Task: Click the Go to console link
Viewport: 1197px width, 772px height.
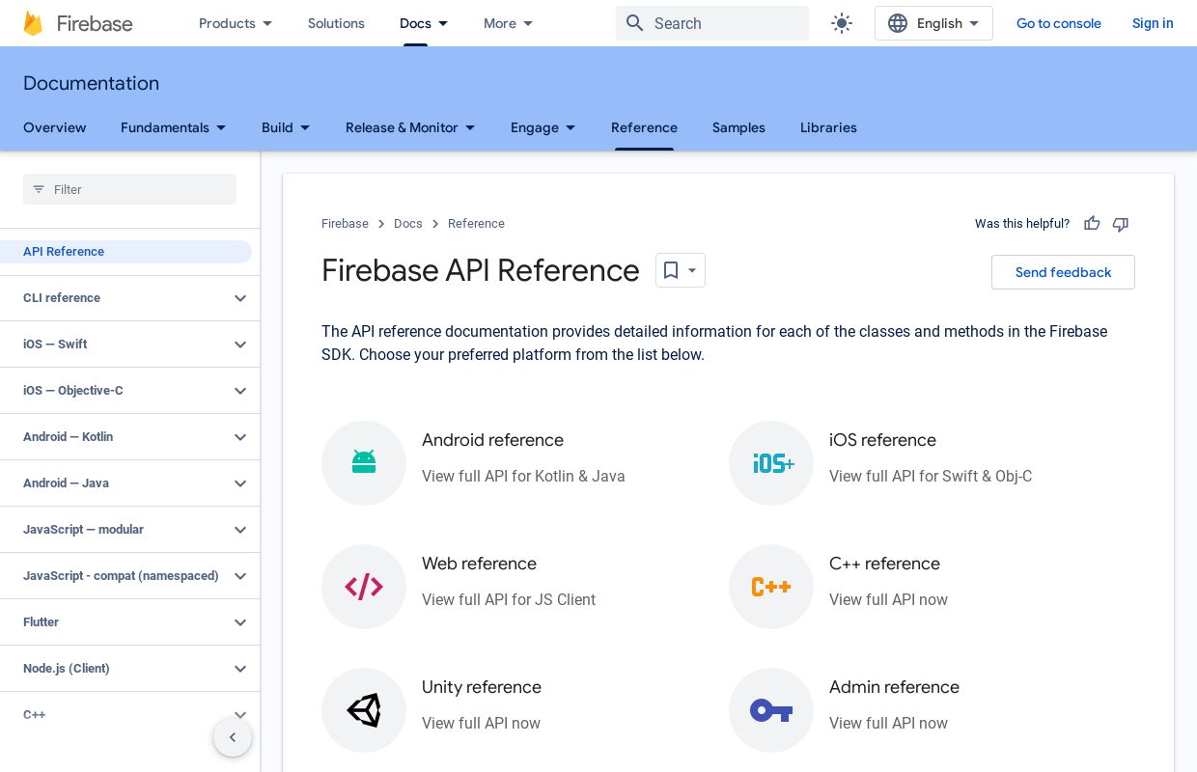Action: [x=1059, y=23]
